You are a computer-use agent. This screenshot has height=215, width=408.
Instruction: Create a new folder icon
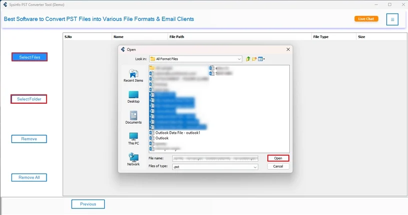click(x=254, y=59)
